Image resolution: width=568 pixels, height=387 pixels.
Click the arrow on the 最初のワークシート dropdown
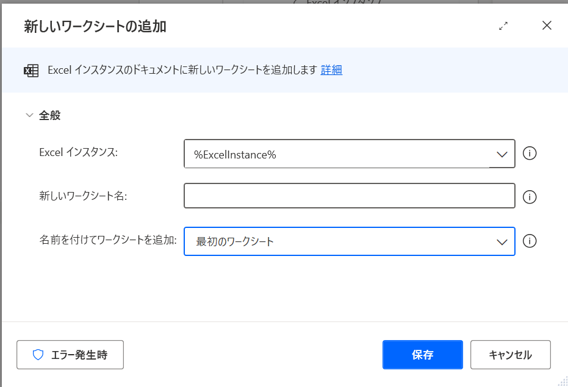(502, 242)
